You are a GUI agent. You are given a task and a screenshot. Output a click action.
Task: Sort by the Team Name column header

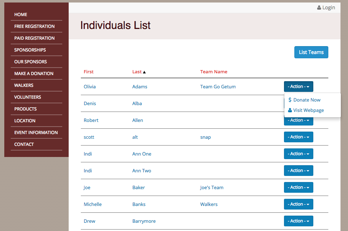[214, 72]
